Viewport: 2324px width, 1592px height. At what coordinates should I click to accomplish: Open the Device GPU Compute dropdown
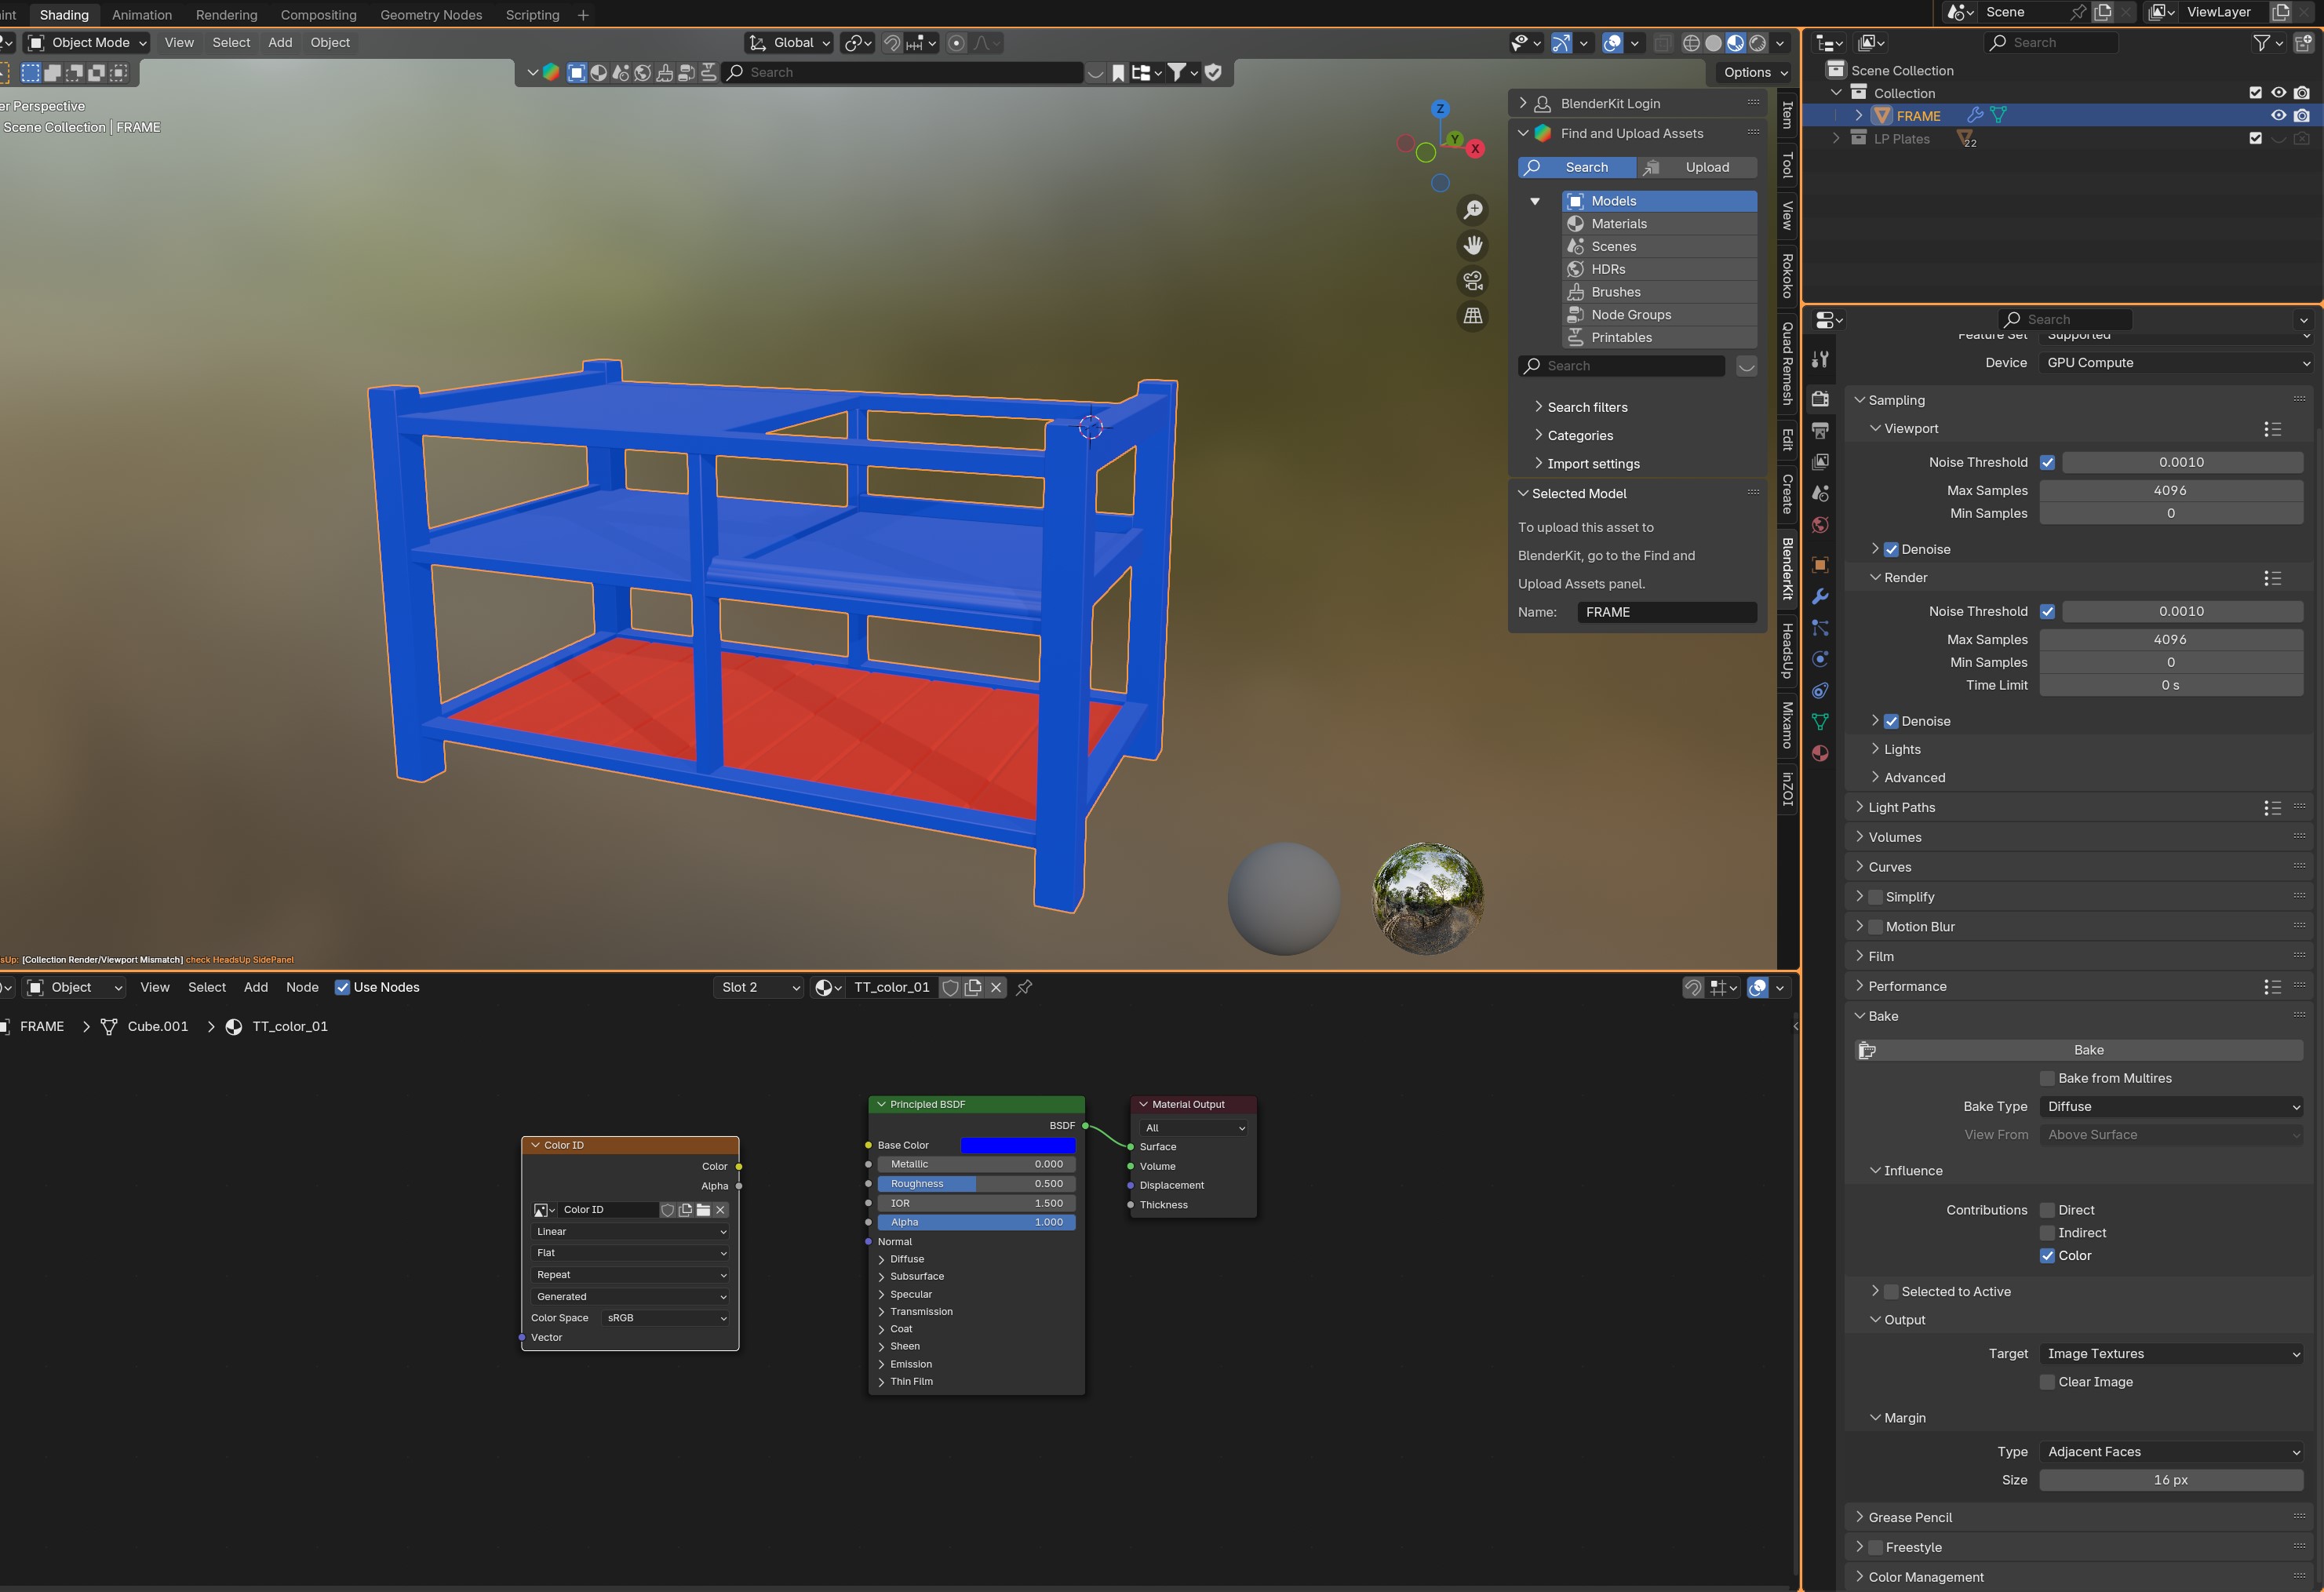[2175, 363]
